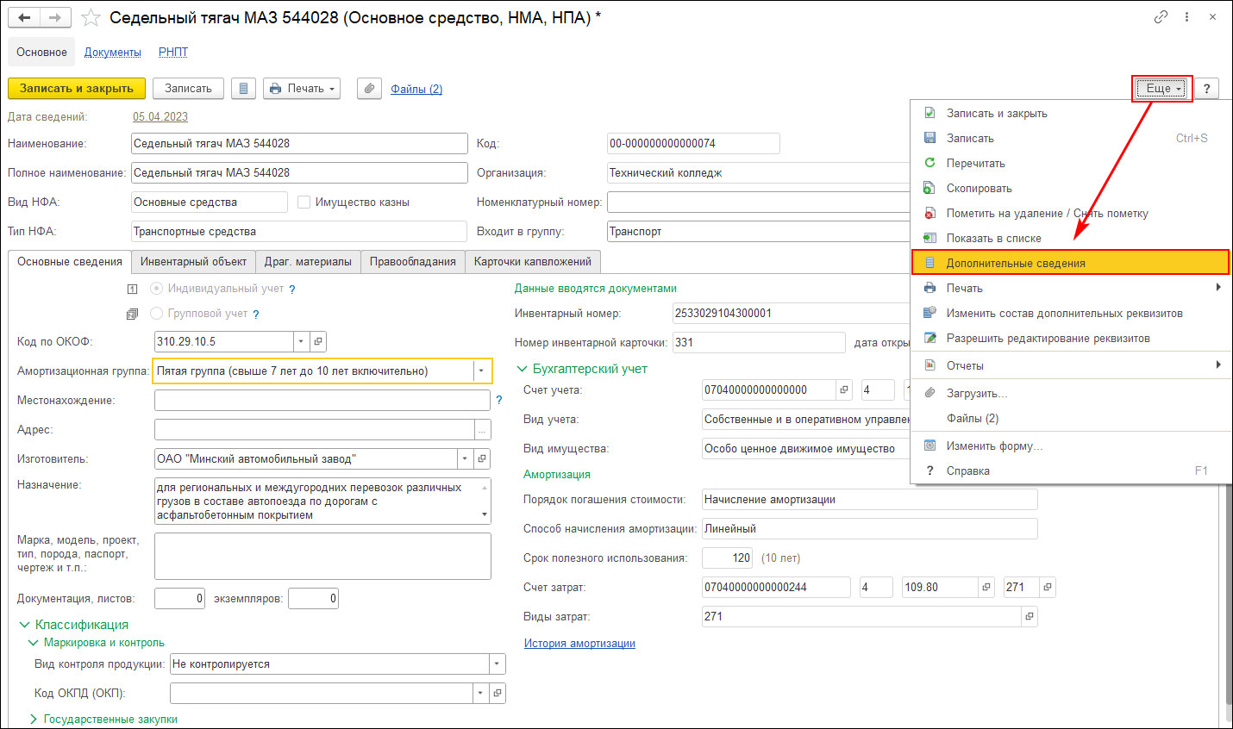
Task: Click into the Местонахождение input field
Action: 322,400
